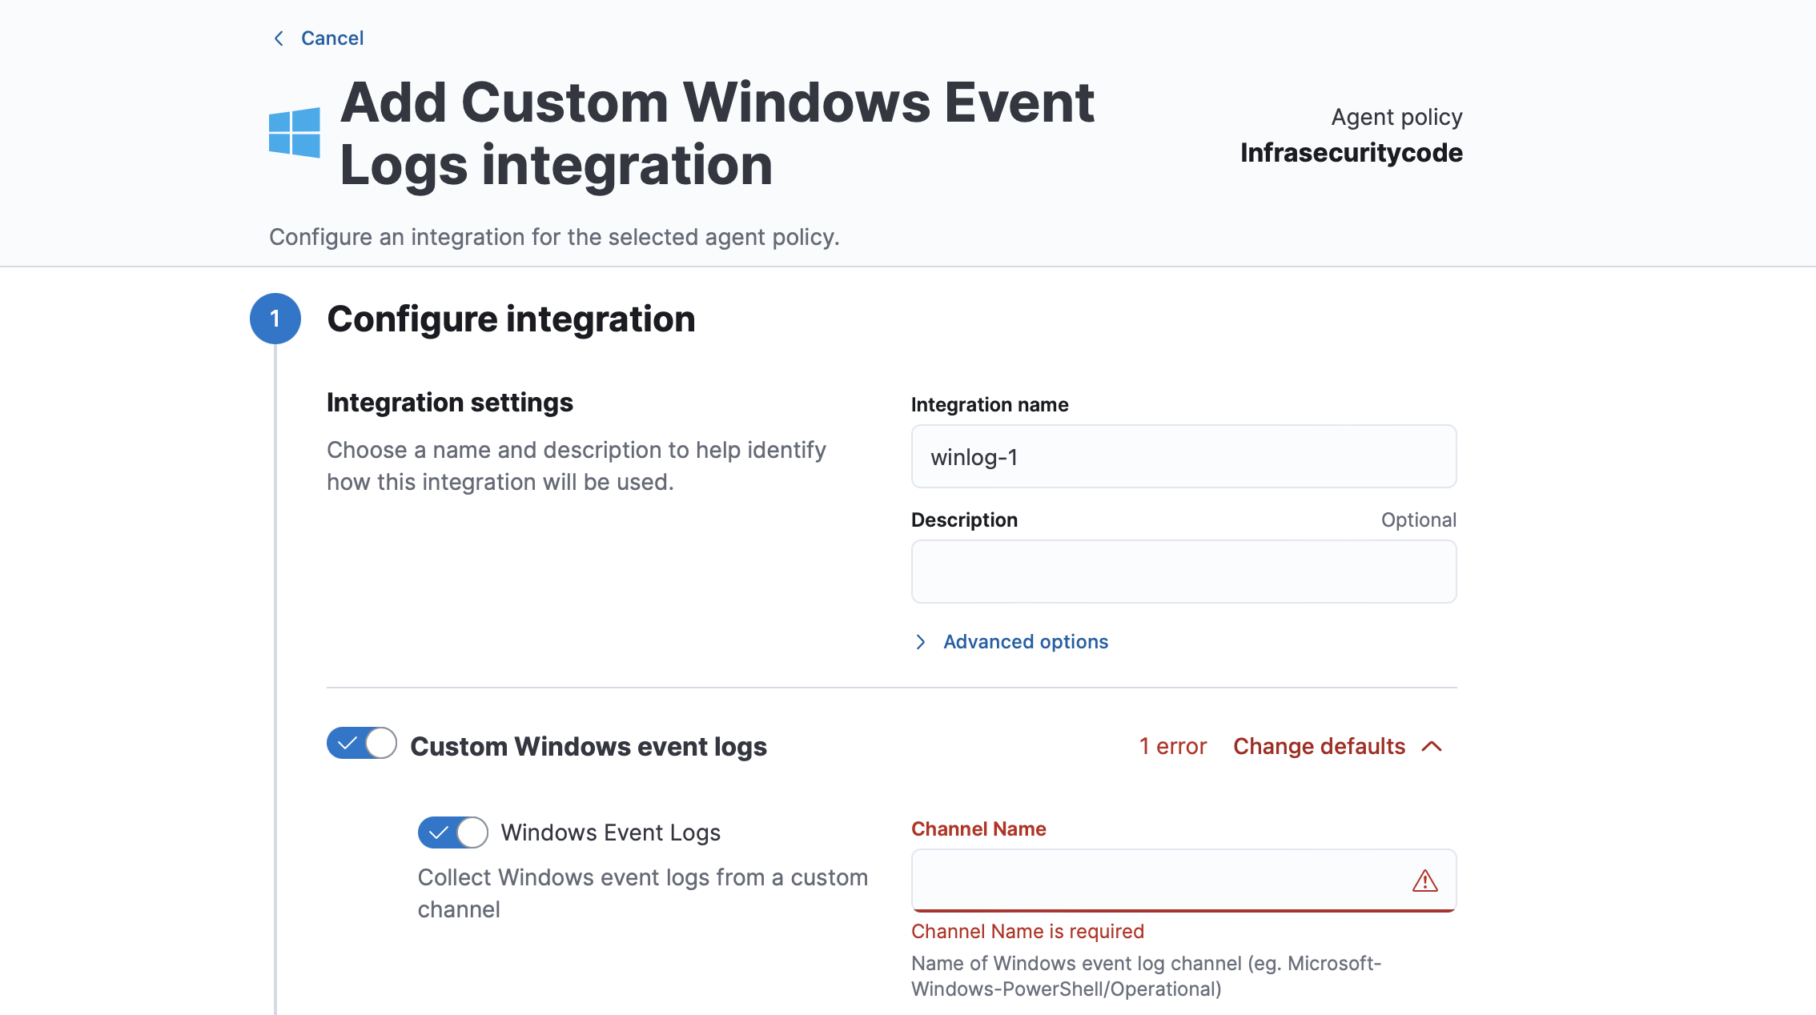The width and height of the screenshot is (1816, 1015).
Task: Collapse the Change defaults section
Action: pyautogui.click(x=1319, y=746)
